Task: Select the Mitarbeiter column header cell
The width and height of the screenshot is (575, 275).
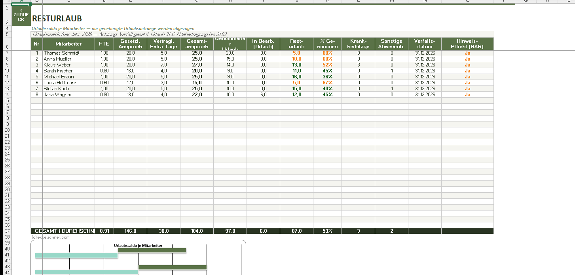Action: click(68, 44)
